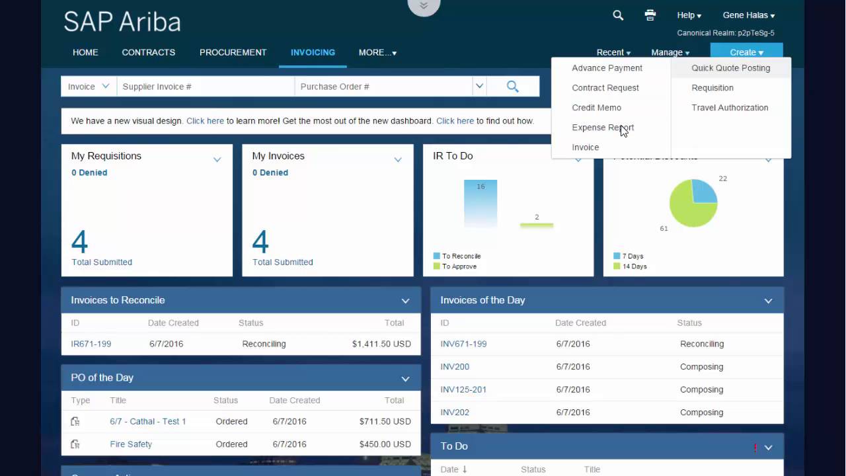Expand My Invoices tile menu chevron
The height and width of the screenshot is (476, 846).
(x=398, y=159)
